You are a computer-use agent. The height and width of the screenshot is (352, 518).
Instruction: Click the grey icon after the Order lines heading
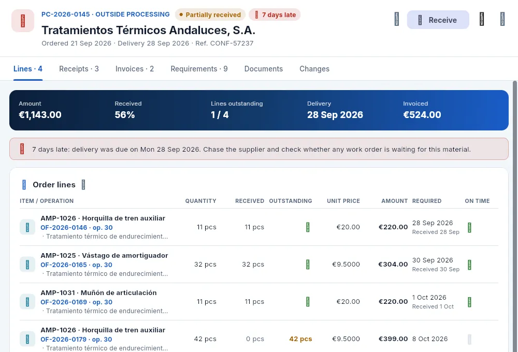click(x=83, y=185)
